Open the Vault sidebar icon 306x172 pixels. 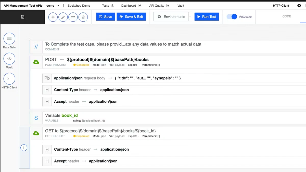click(x=9, y=59)
